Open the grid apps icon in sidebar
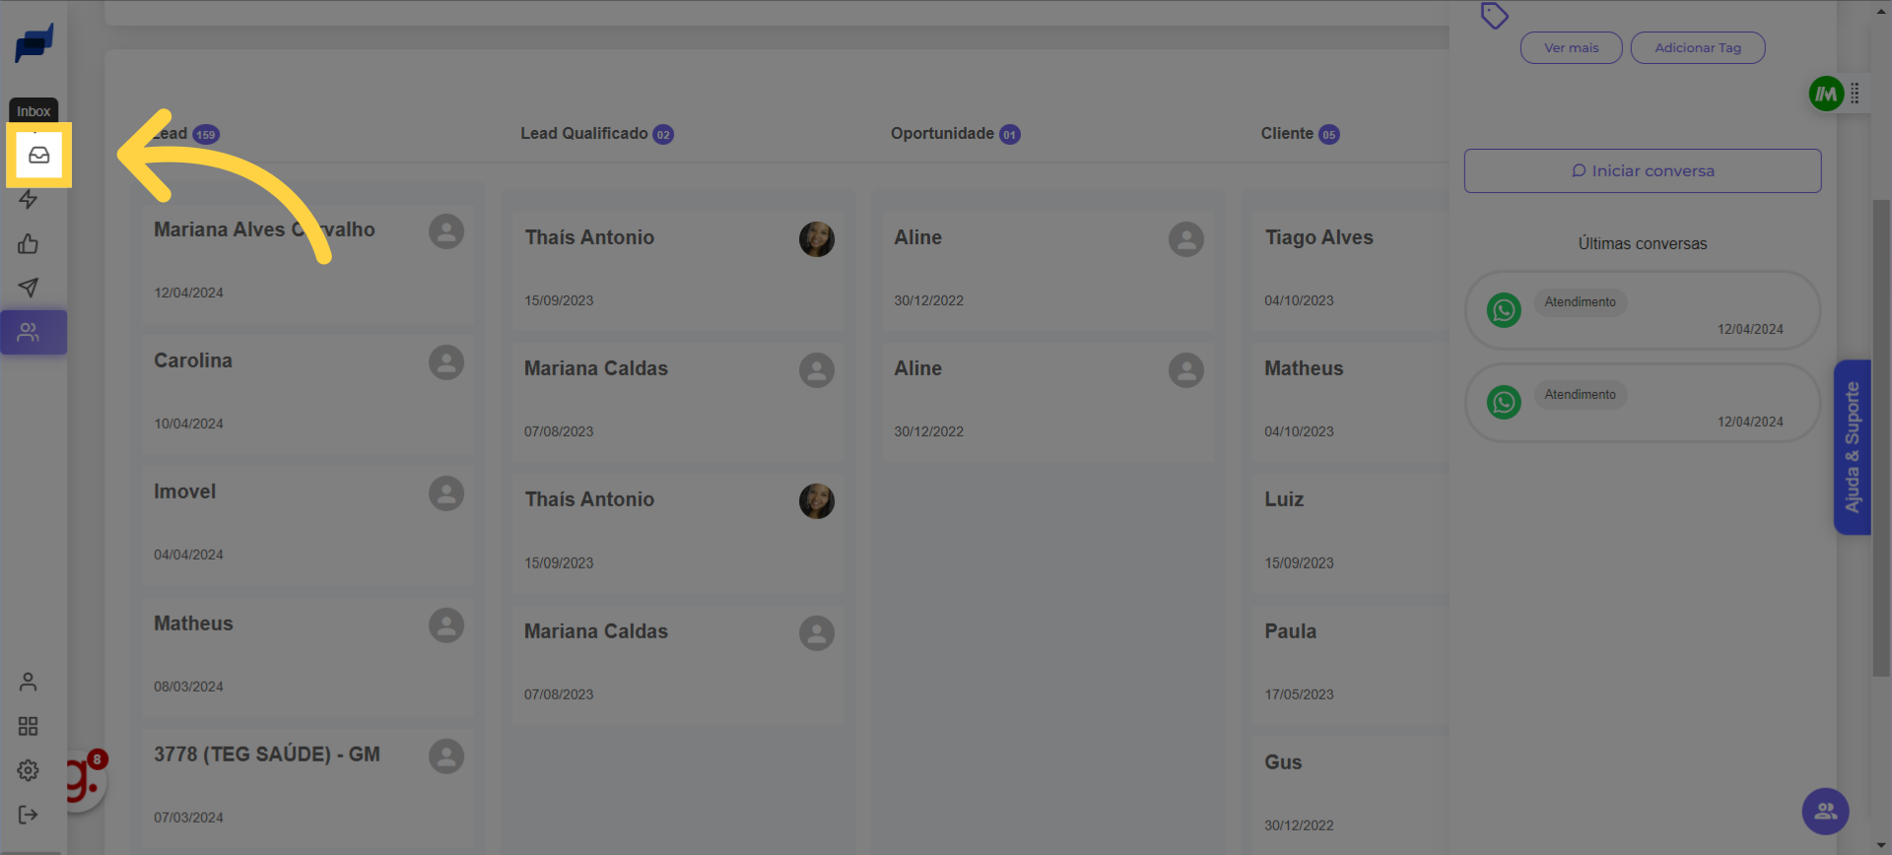Image resolution: width=1892 pixels, height=855 pixels. (29, 726)
